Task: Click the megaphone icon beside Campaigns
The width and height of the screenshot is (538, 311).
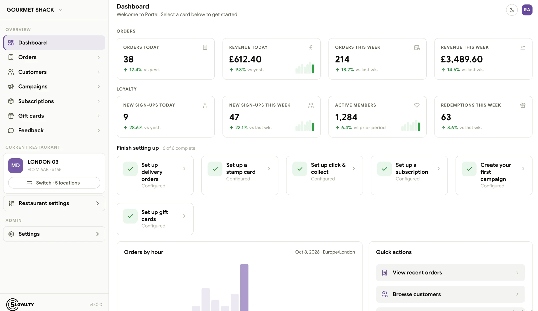Action: coord(11,87)
